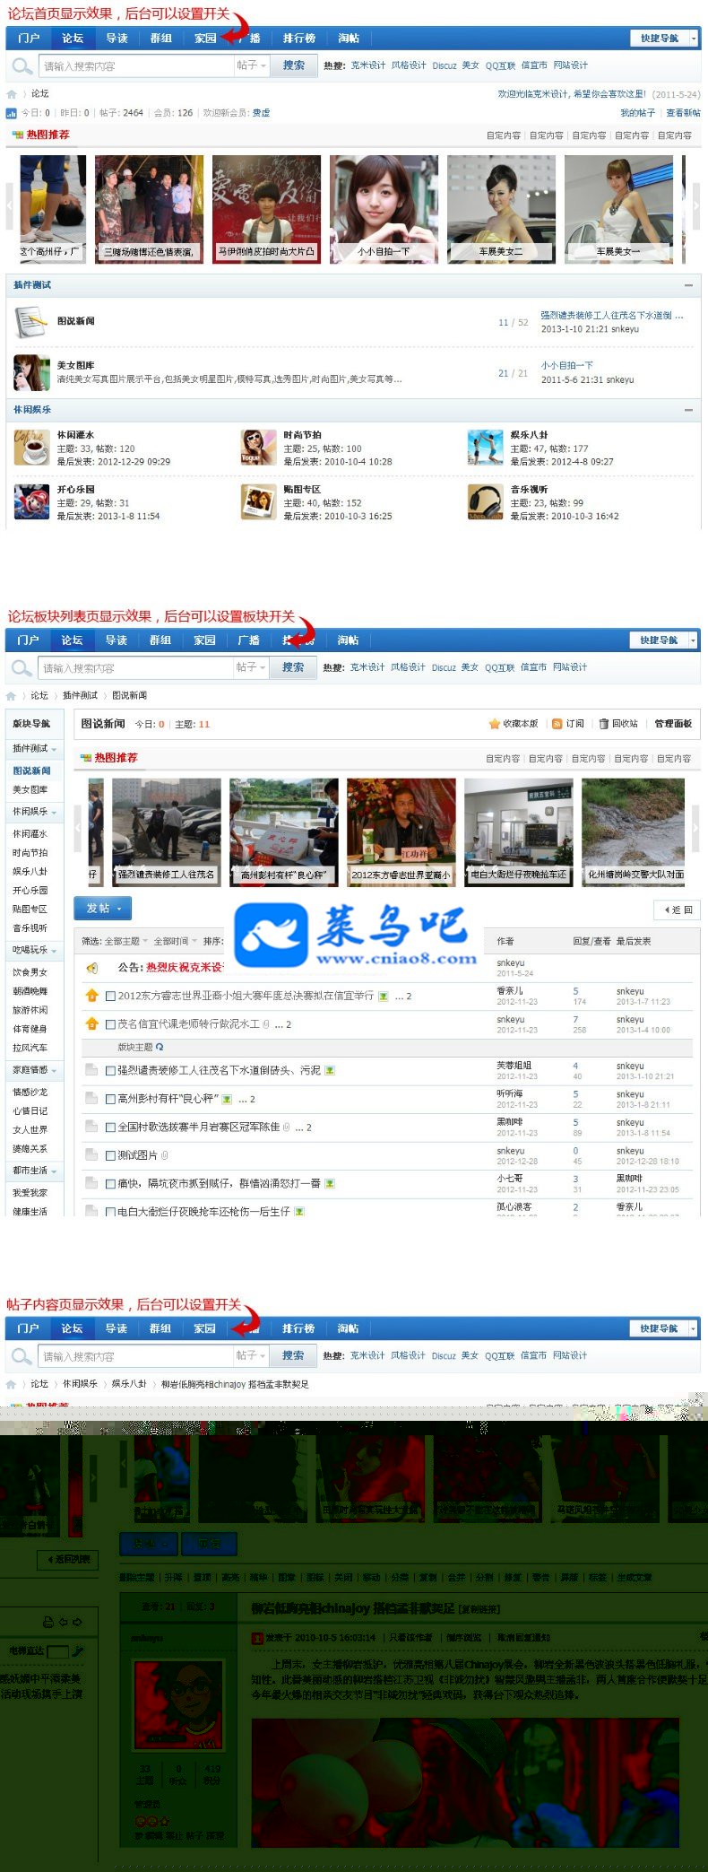Tick the checkbox for 痛快，隔坑夜市抓到贼仔 thread

tap(110, 1183)
